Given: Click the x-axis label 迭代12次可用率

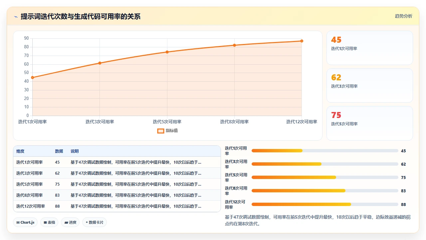Looking at the screenshot, I should tap(302, 122).
